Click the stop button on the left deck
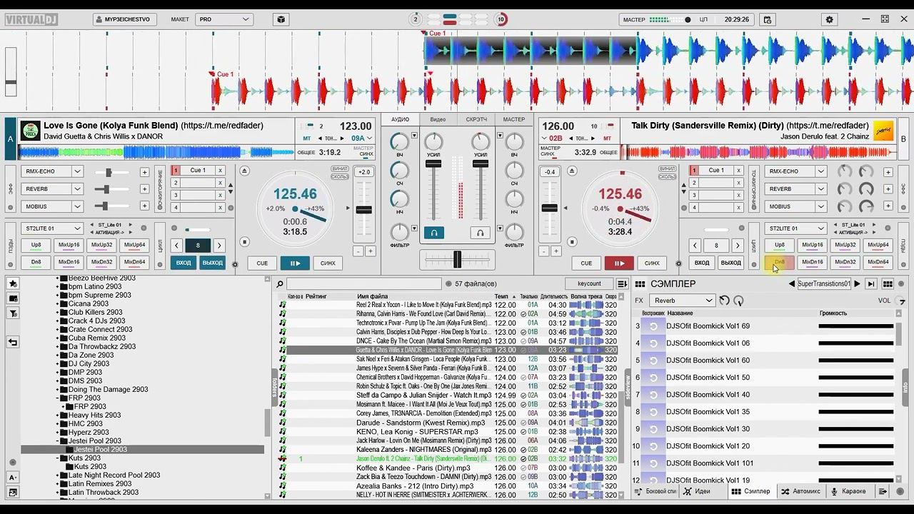The image size is (914, 514). 244,242
